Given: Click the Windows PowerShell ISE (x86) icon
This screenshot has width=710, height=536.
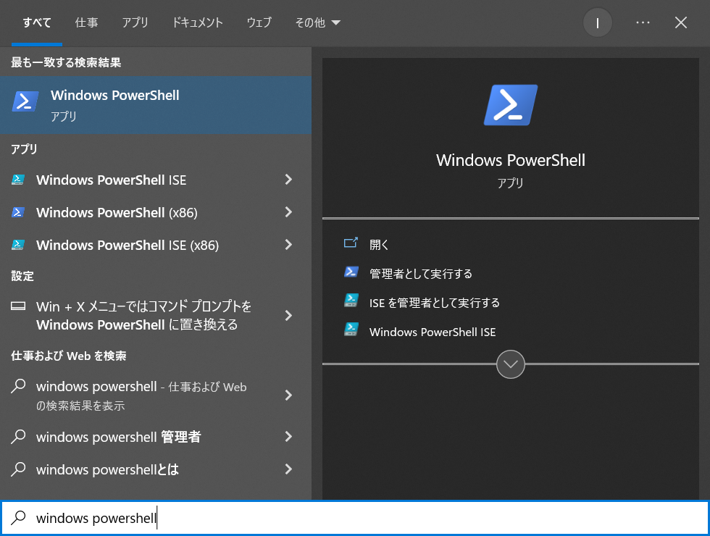Looking at the screenshot, I should click(19, 245).
